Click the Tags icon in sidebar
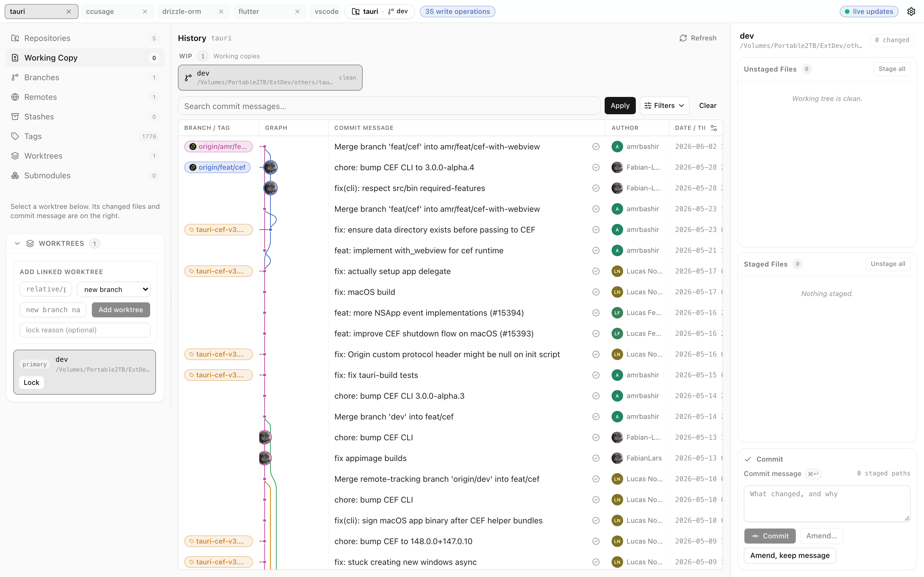Viewport: 924px width, 577px height. [15, 136]
